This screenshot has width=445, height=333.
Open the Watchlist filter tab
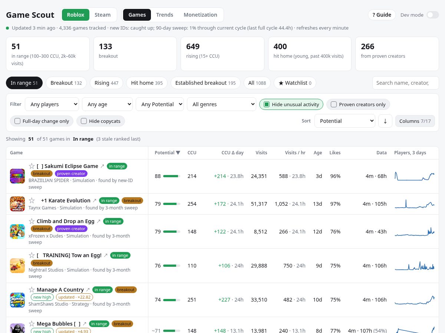pos(295,83)
